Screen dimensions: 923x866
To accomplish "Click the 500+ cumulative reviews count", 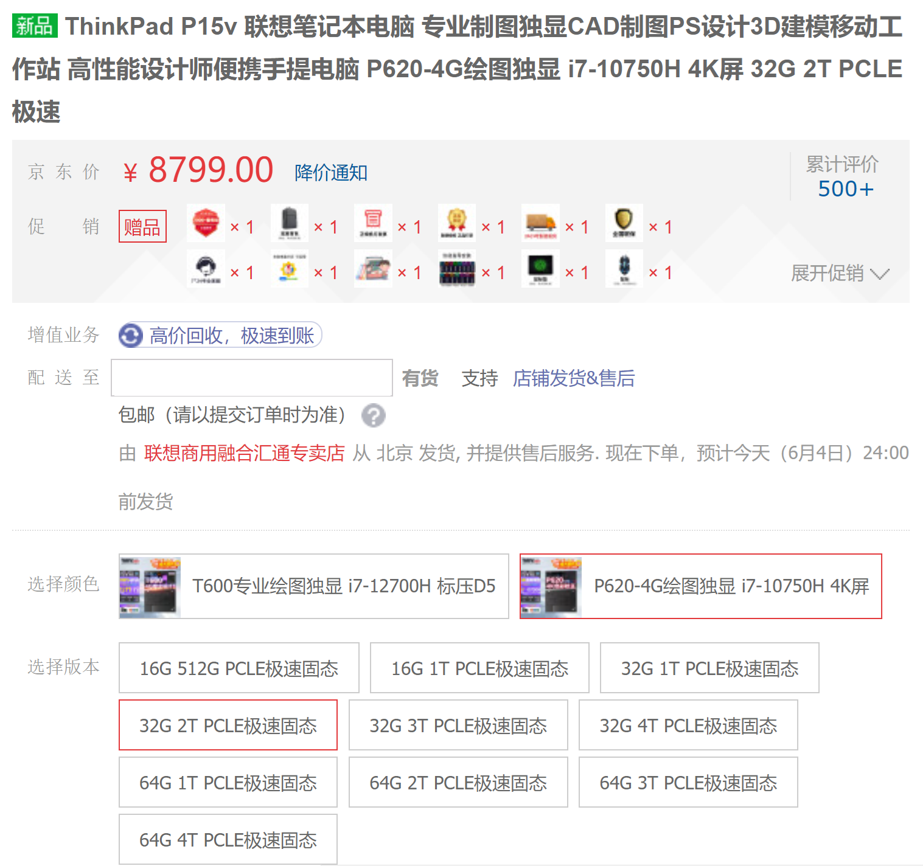I will click(x=845, y=189).
